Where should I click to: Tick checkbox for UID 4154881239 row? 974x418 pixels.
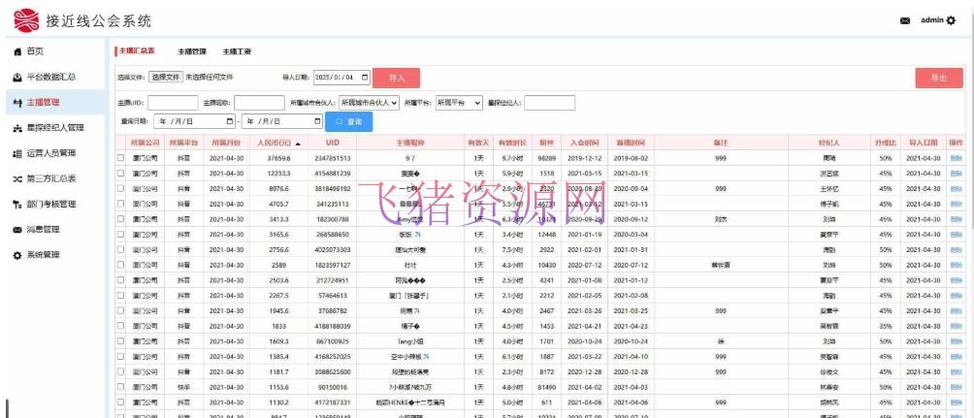click(120, 174)
